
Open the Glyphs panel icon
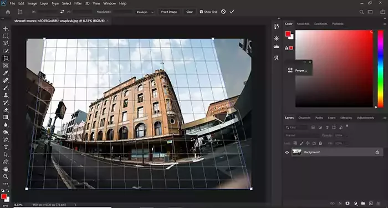coord(277,58)
